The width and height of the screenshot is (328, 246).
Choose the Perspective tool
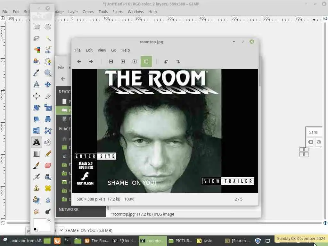(48, 119)
